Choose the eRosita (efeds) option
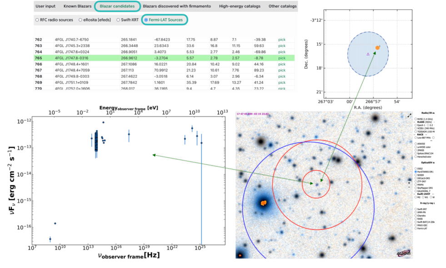Screen dimensions: 446x268 pyautogui.click(x=80, y=20)
